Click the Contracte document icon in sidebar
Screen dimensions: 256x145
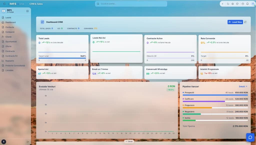[x=3, y=51]
